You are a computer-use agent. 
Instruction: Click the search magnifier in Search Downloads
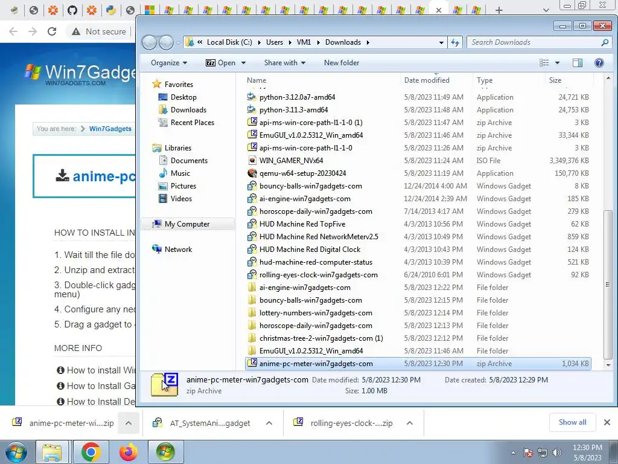[x=605, y=42]
